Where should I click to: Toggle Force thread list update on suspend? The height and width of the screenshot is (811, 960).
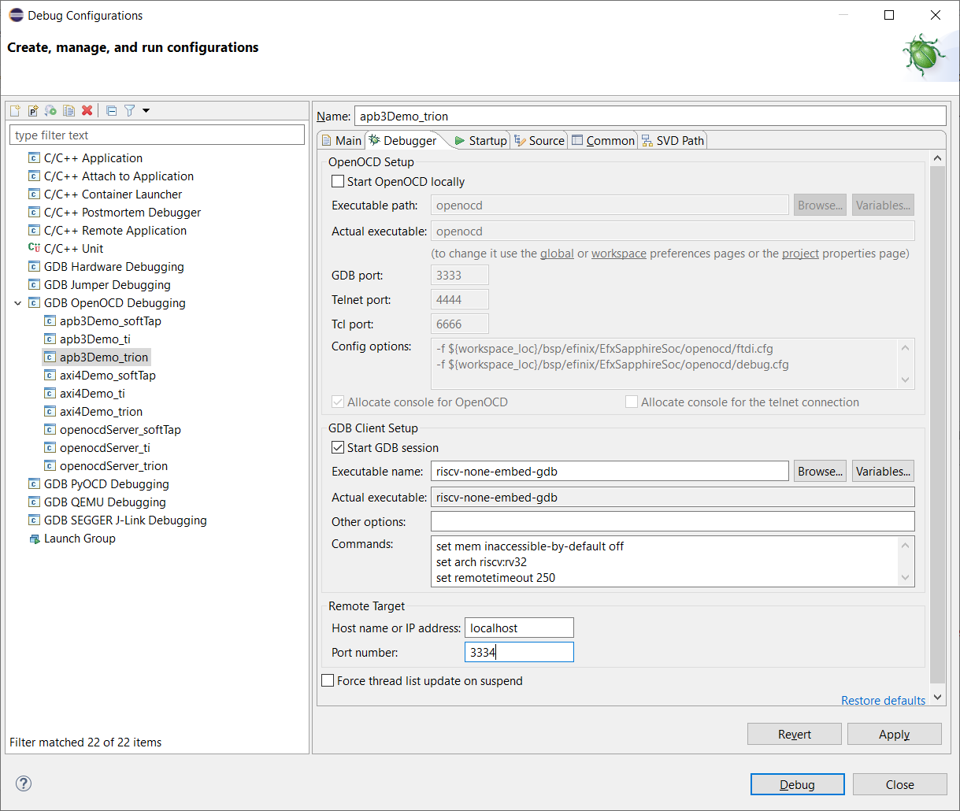[328, 681]
